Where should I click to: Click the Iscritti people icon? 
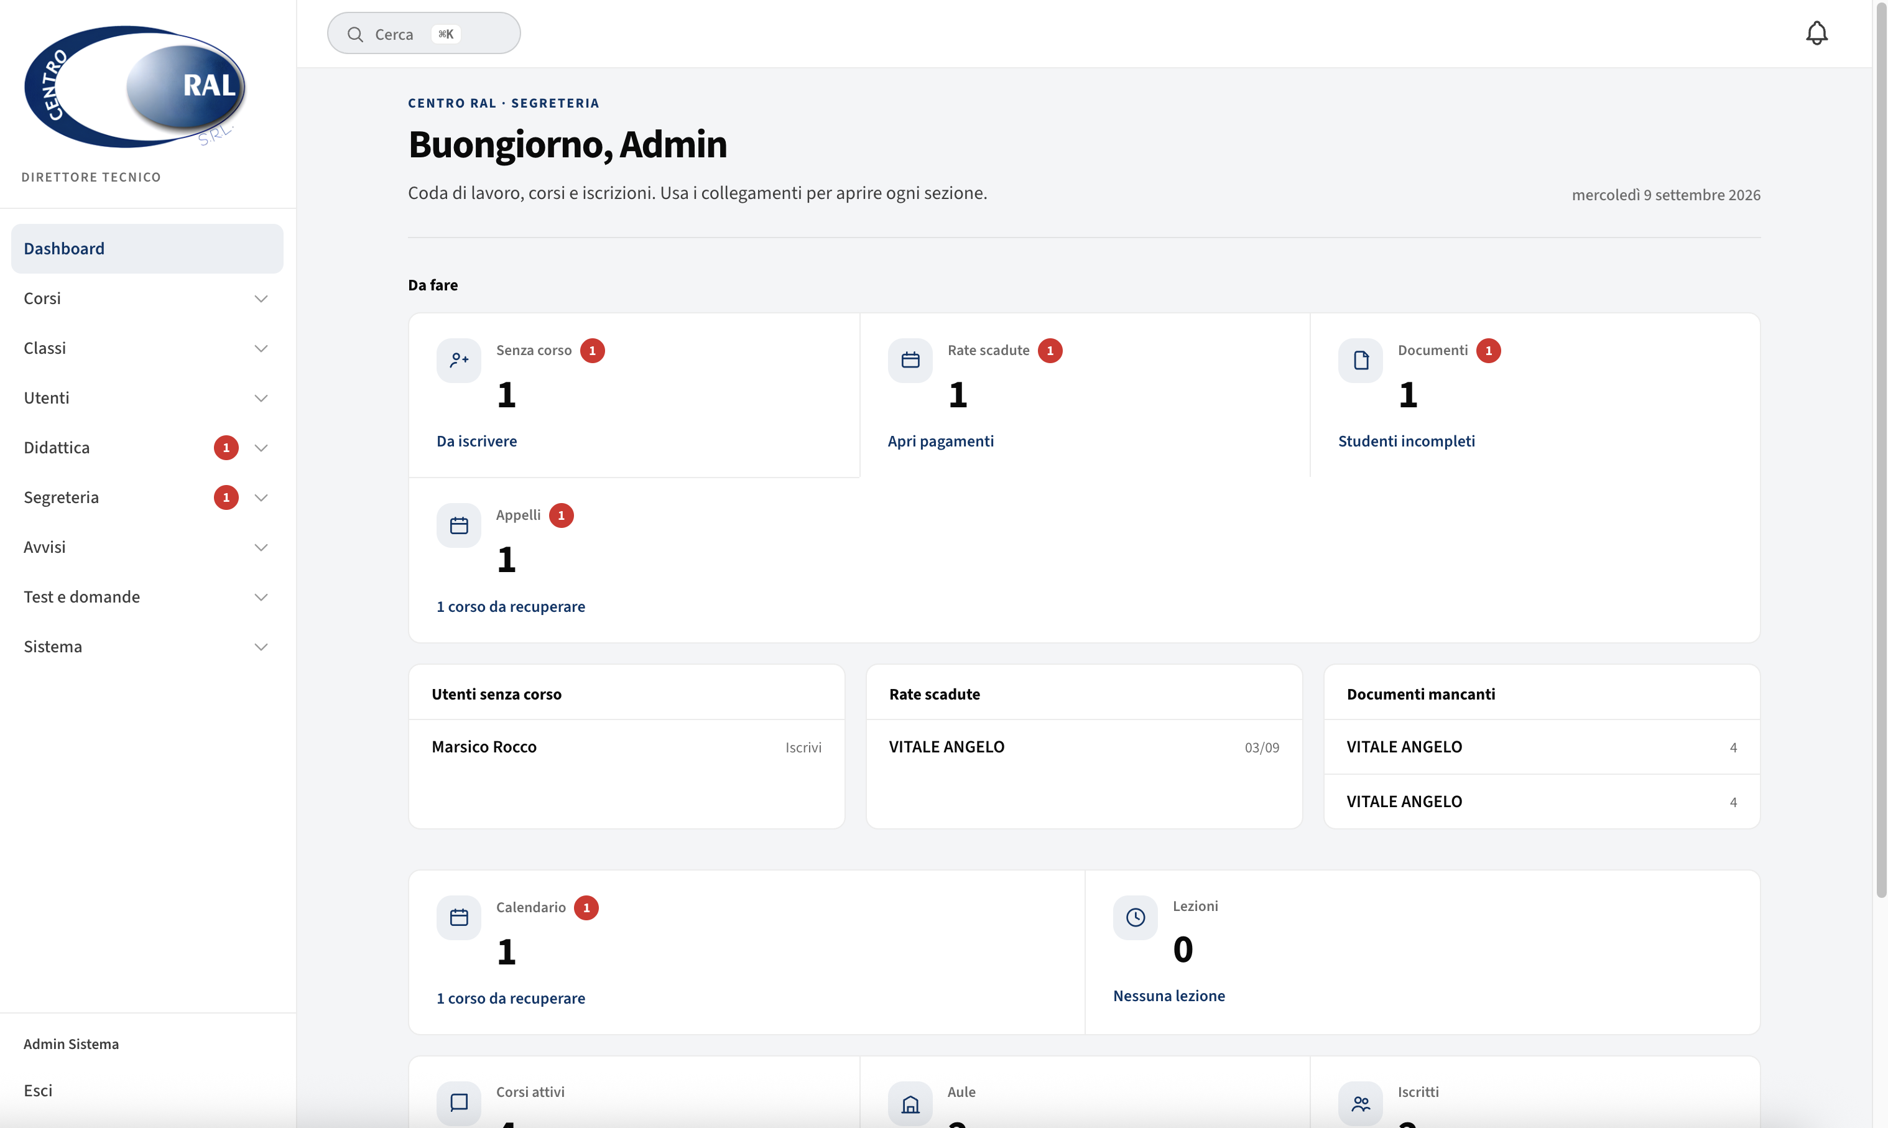tap(1361, 1103)
